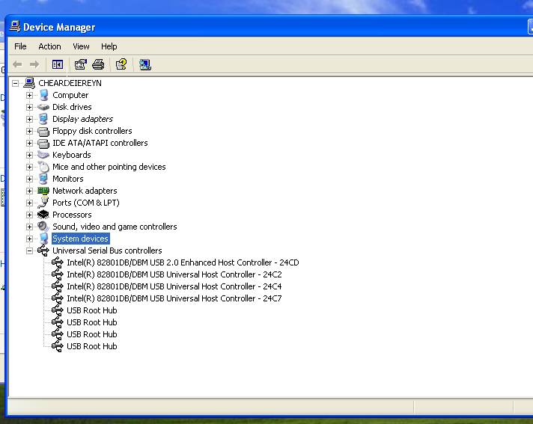Click the System devices icon
This screenshot has height=424, width=533.
coord(43,239)
